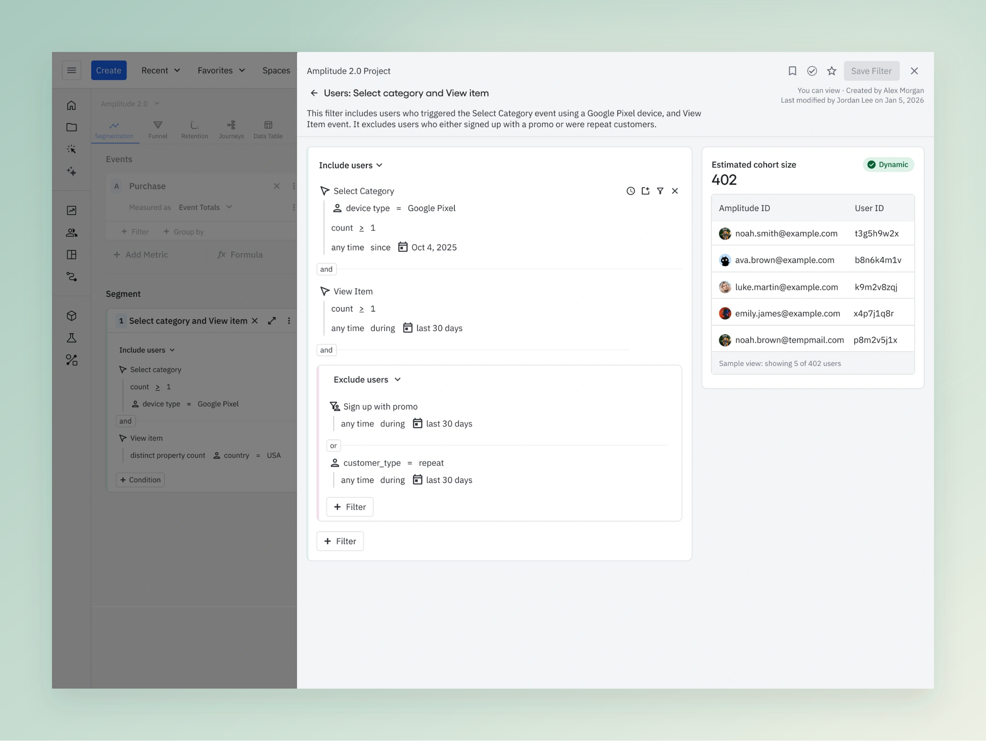Click the bookmark icon in panel header
986x741 pixels.
coord(792,71)
